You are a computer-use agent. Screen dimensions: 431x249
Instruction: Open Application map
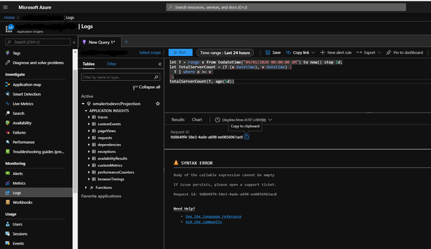coord(27,85)
